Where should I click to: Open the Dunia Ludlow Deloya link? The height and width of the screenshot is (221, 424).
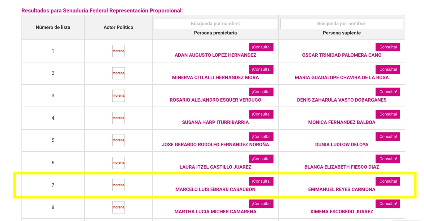click(342, 145)
